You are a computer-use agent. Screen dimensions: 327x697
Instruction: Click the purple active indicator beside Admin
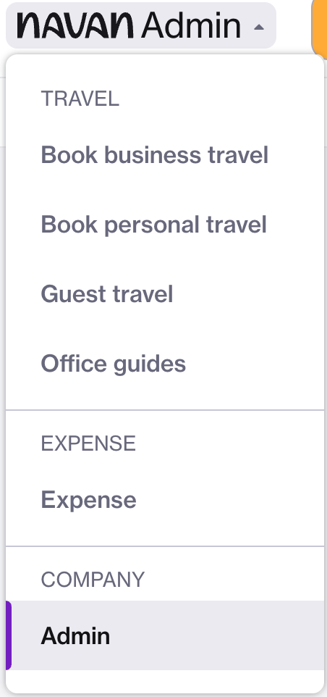tap(9, 635)
